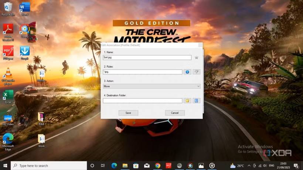This screenshot has width=303, height=170.
Task: Expand the Action dropdown showing Move
Action: click(x=151, y=86)
